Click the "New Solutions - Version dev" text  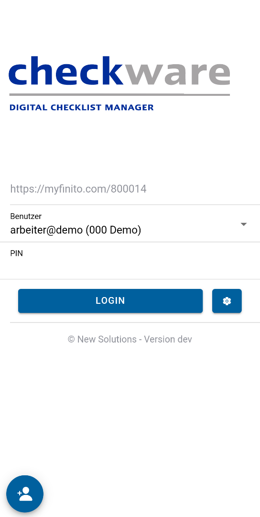[134, 339]
